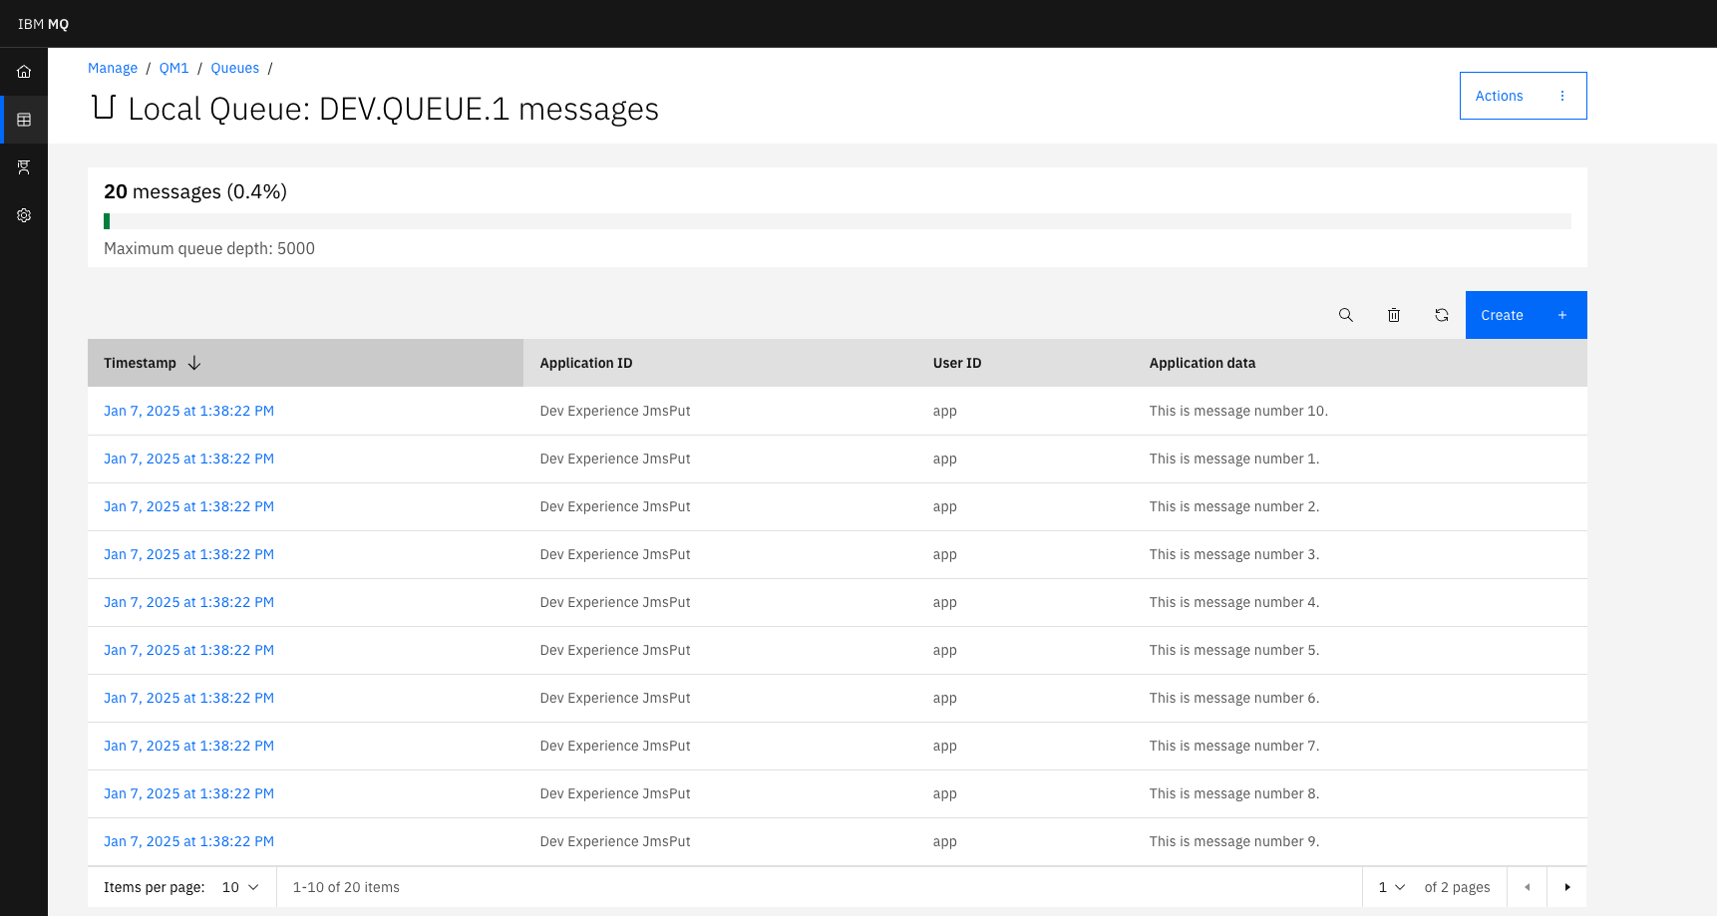Image resolution: width=1717 pixels, height=916 pixels.
Task: Refresh the message list
Action: (1442, 314)
